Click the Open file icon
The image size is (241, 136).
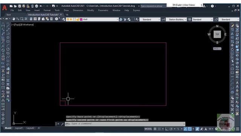click(15, 6)
